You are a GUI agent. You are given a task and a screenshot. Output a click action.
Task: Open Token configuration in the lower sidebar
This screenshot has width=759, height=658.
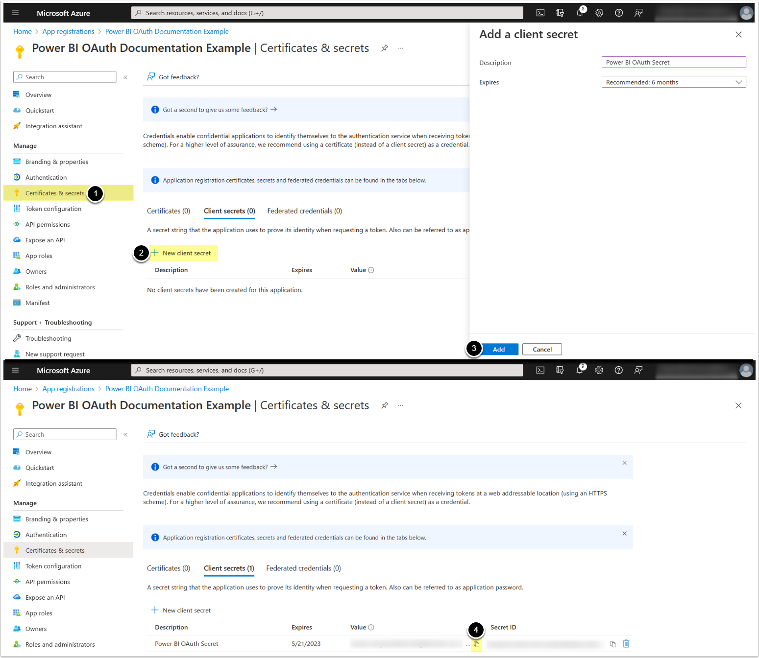point(53,566)
